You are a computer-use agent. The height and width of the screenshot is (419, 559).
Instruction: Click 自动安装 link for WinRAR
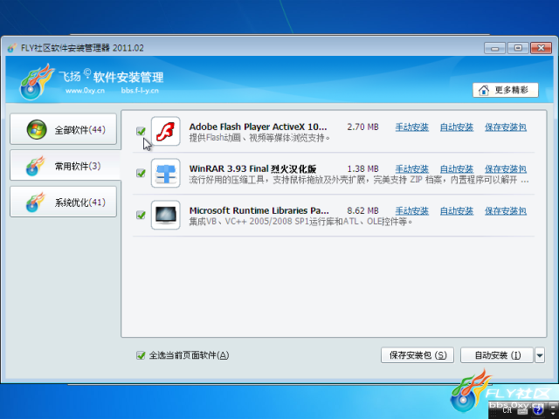pos(457,168)
